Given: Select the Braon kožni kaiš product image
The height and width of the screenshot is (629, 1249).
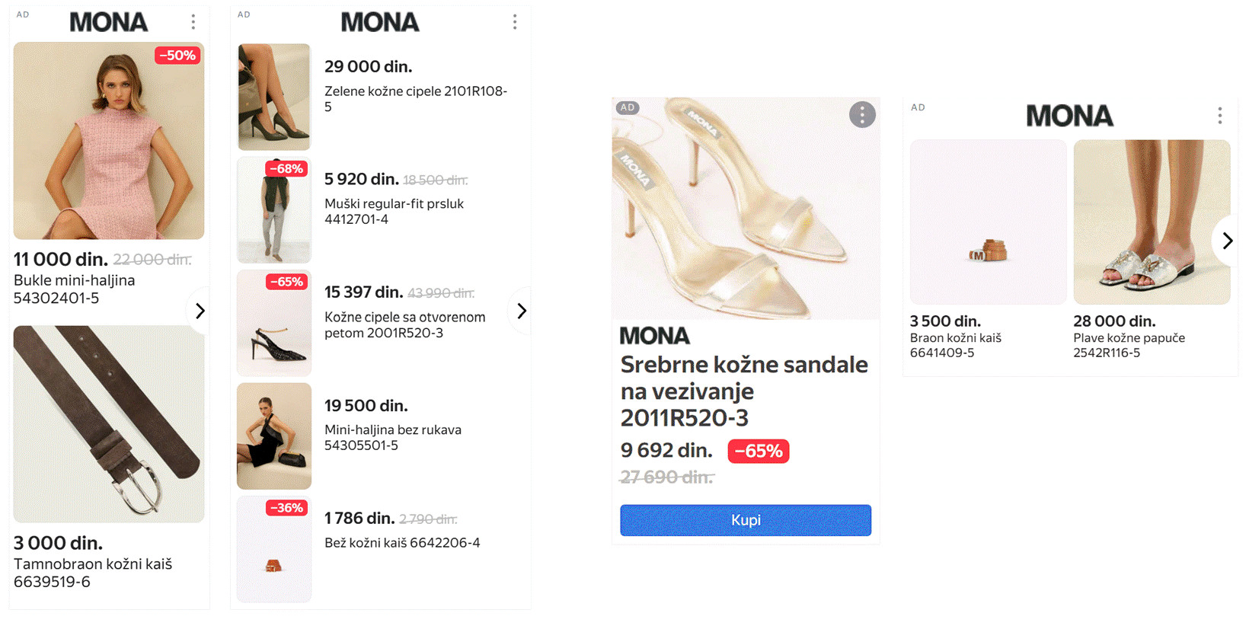Looking at the screenshot, I should click(x=988, y=222).
